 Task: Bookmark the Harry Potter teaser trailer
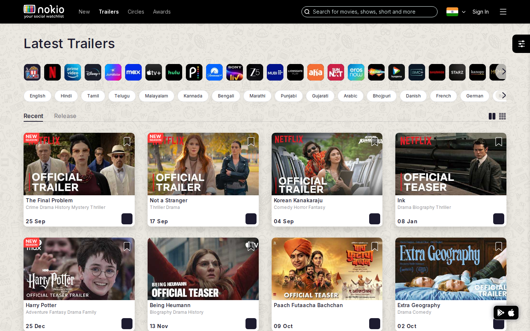(127, 246)
